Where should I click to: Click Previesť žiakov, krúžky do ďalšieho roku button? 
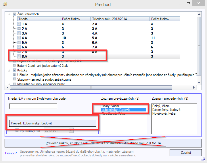coord(103,143)
